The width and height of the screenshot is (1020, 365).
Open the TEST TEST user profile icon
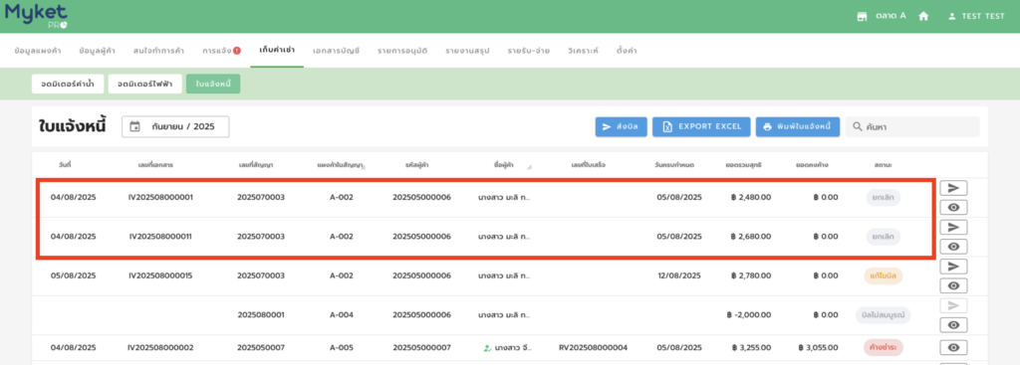[952, 16]
